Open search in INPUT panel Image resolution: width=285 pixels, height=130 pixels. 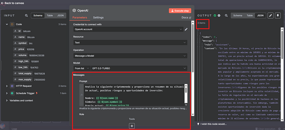[x=26, y=16]
